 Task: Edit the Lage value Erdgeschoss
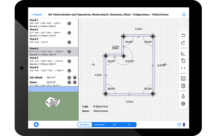(101, 106)
